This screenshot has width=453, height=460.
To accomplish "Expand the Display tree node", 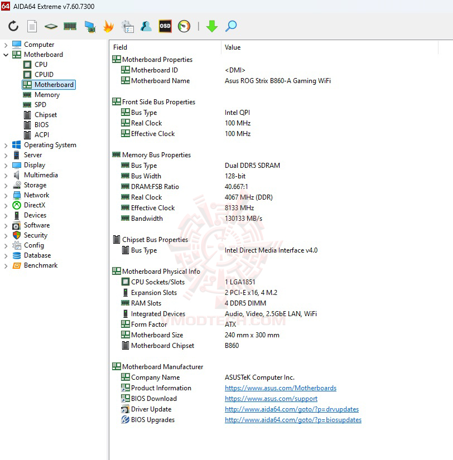I will point(6,166).
